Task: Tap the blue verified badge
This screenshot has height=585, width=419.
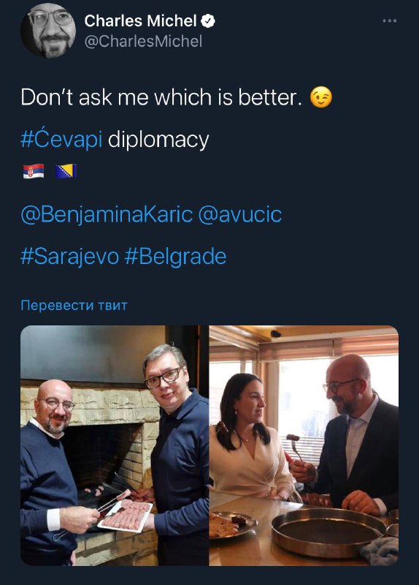Action: pyautogui.click(x=208, y=21)
